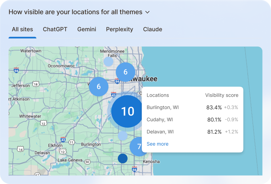Switch to the ChatGPT tab
The image size is (271, 184).
(x=55, y=29)
